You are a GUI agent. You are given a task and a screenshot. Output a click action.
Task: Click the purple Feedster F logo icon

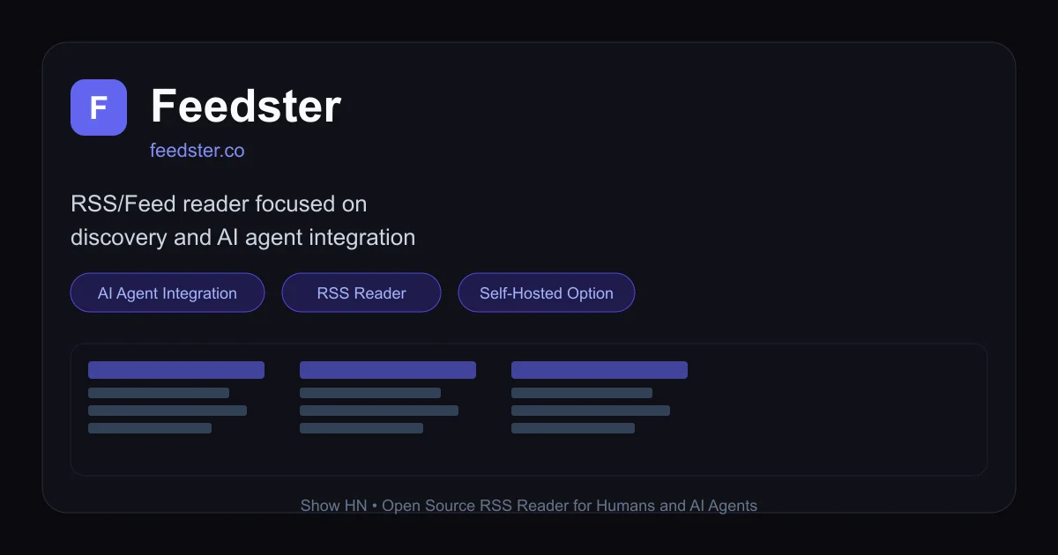point(99,107)
